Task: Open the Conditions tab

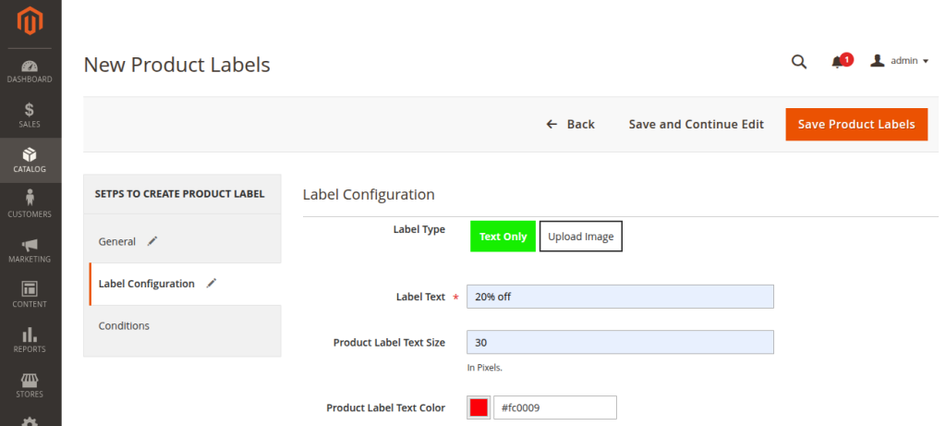Action: click(x=124, y=326)
